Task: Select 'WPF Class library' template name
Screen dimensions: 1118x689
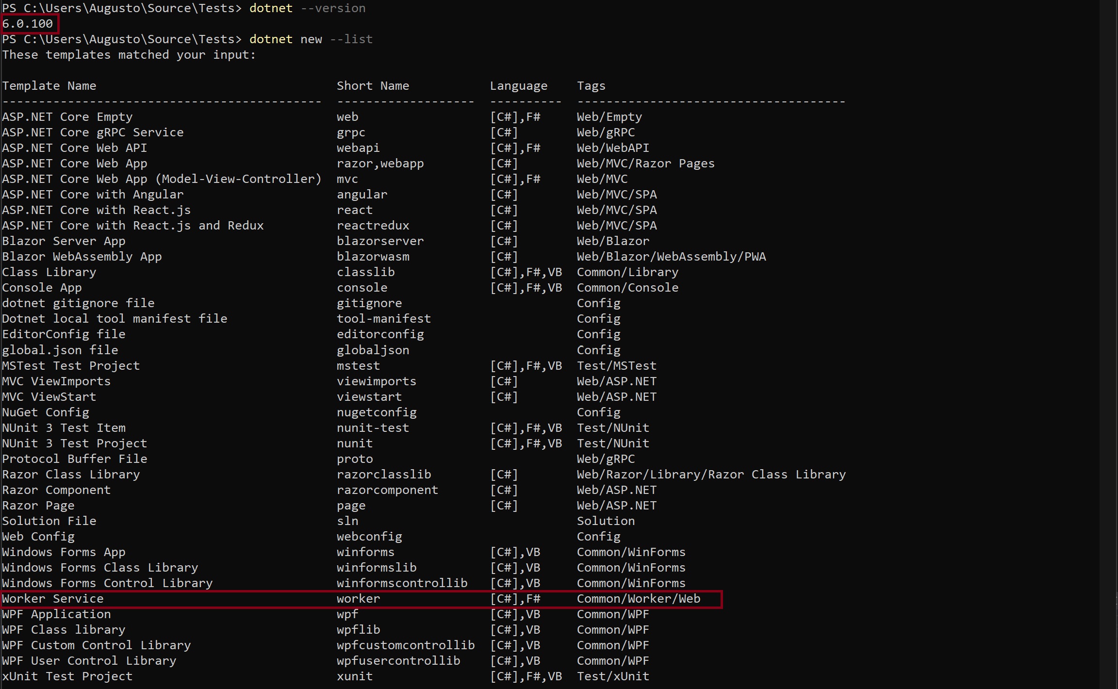Action: click(64, 630)
